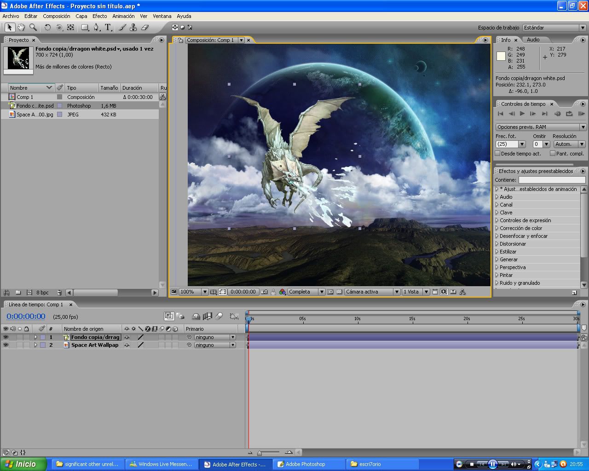Open the Animación menu

coord(123,16)
